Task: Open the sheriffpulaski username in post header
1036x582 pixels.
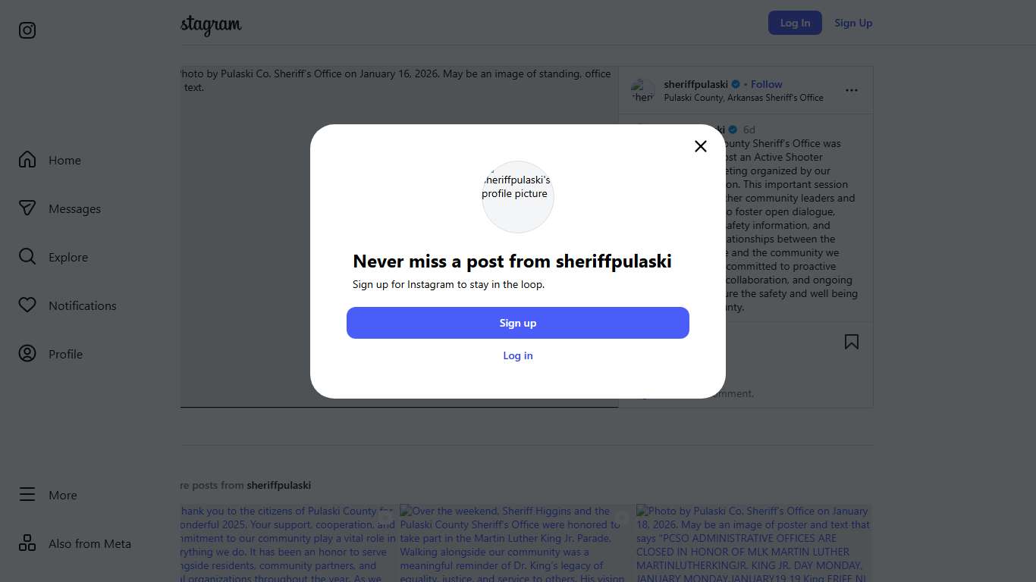Action: pyautogui.click(x=695, y=84)
